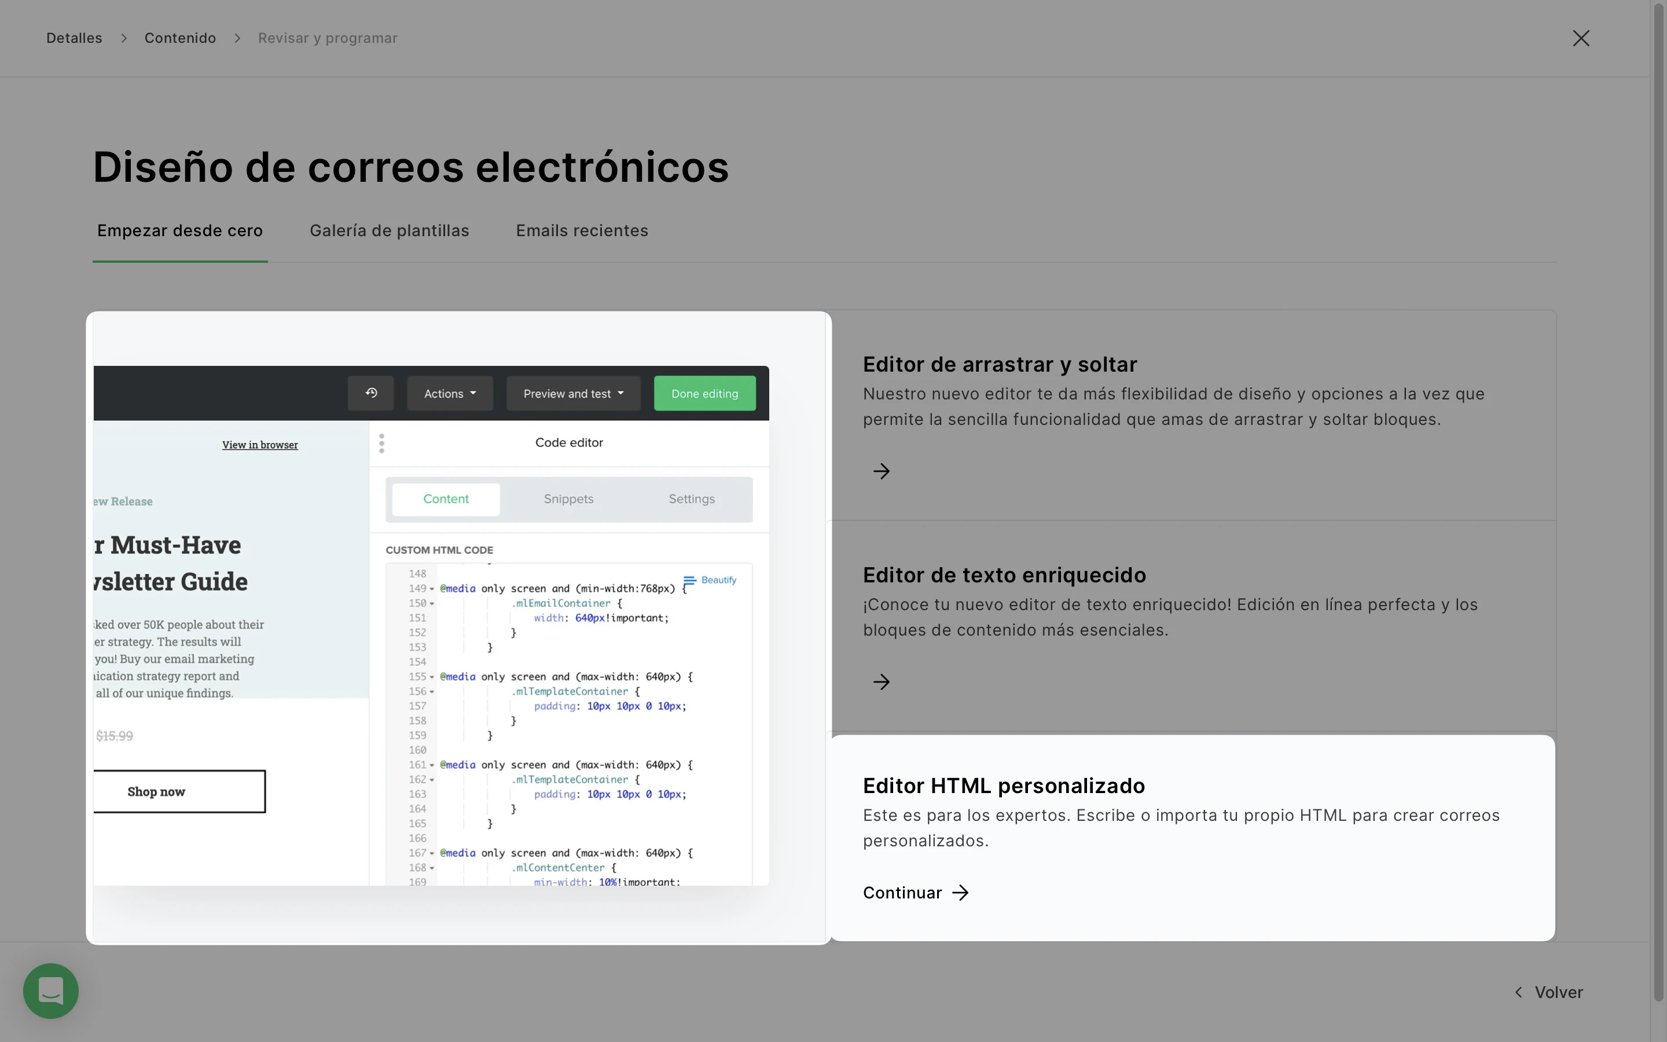Switch to the Snippets tab
1667x1042 pixels.
pyautogui.click(x=568, y=499)
